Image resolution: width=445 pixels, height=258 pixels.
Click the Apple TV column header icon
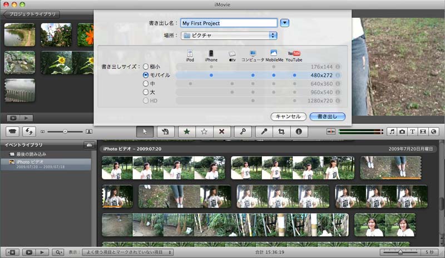[x=232, y=53]
